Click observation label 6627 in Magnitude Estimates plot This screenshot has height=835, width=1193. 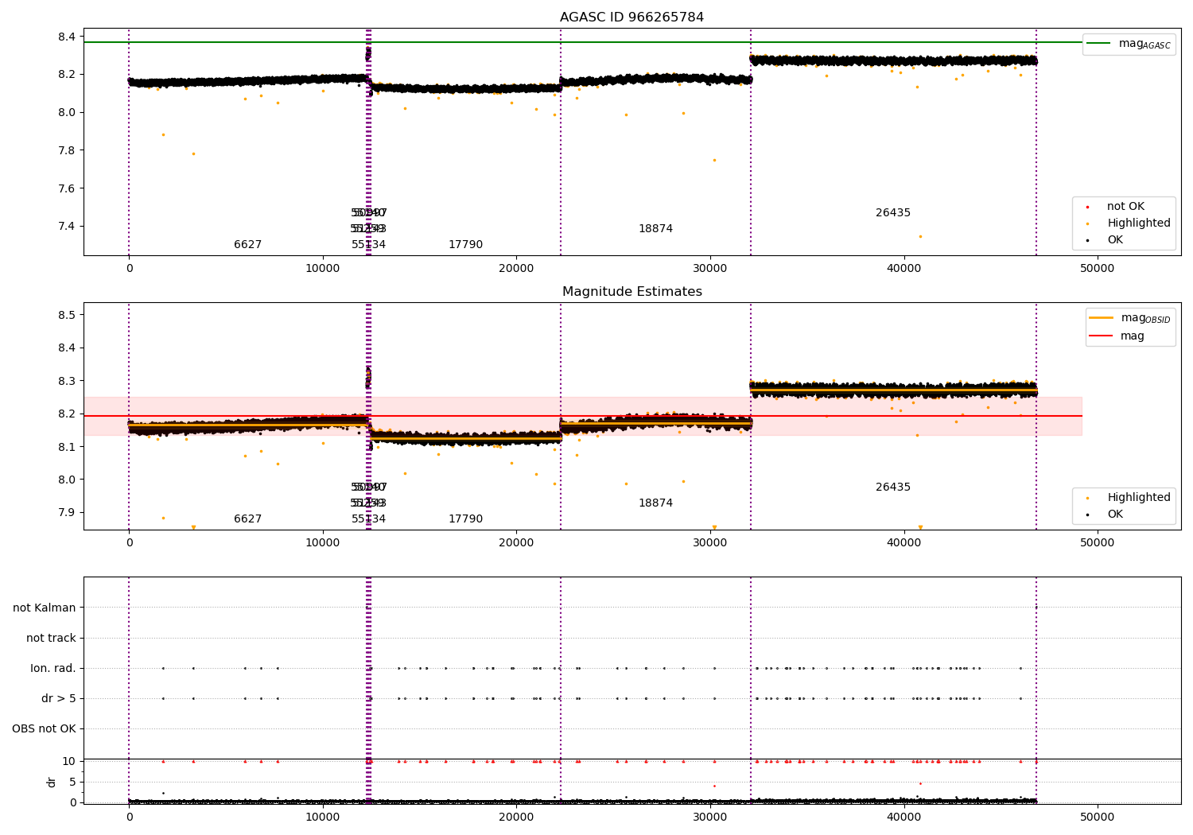[247, 519]
